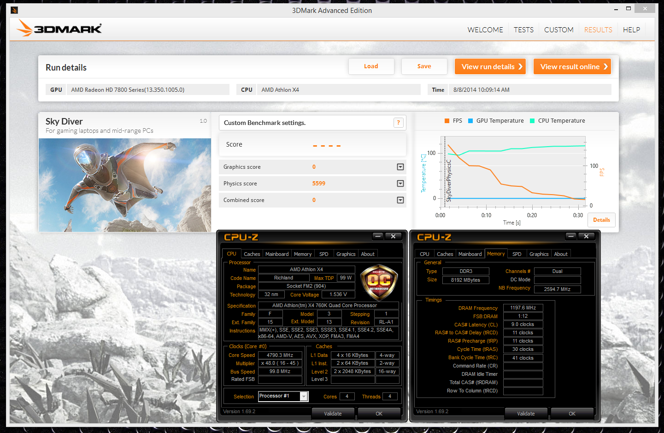Click the DRAM Frequency value field
The height and width of the screenshot is (433, 664).
523,308
